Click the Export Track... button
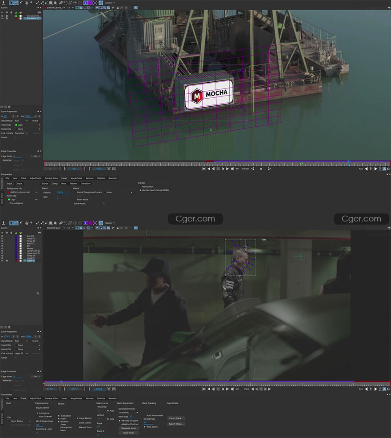391x438 pixels. pos(176,418)
